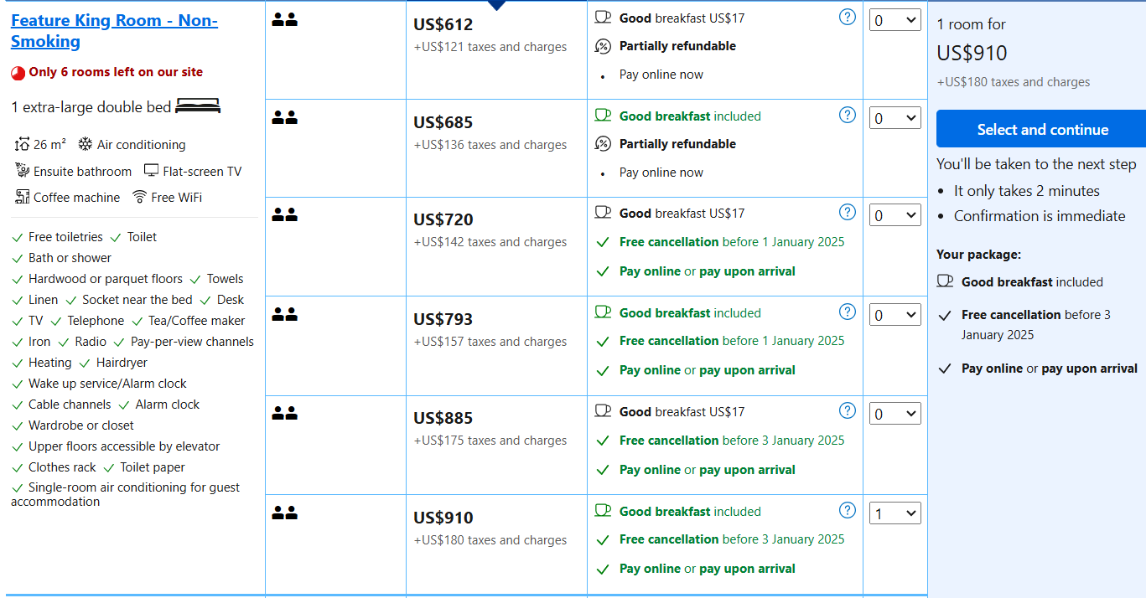The width and height of the screenshot is (1146, 598).
Task: Click the breakfast cup icon in US$612 row
Action: tap(603, 18)
